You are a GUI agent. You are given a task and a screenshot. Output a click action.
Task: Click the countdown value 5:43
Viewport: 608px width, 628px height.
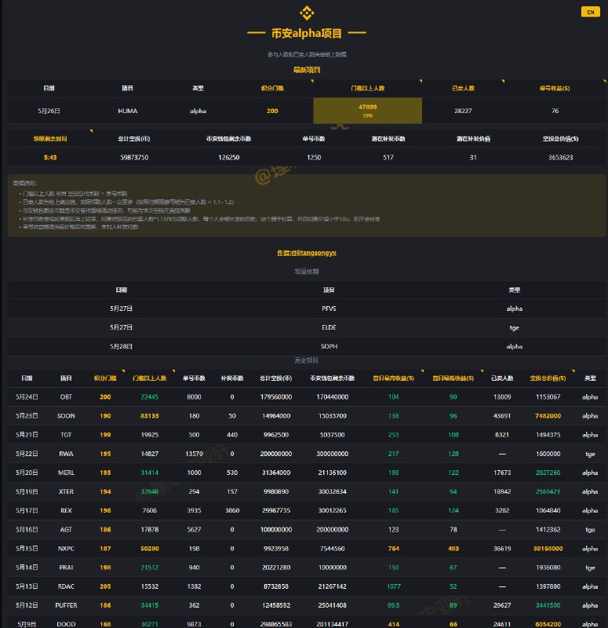point(50,158)
